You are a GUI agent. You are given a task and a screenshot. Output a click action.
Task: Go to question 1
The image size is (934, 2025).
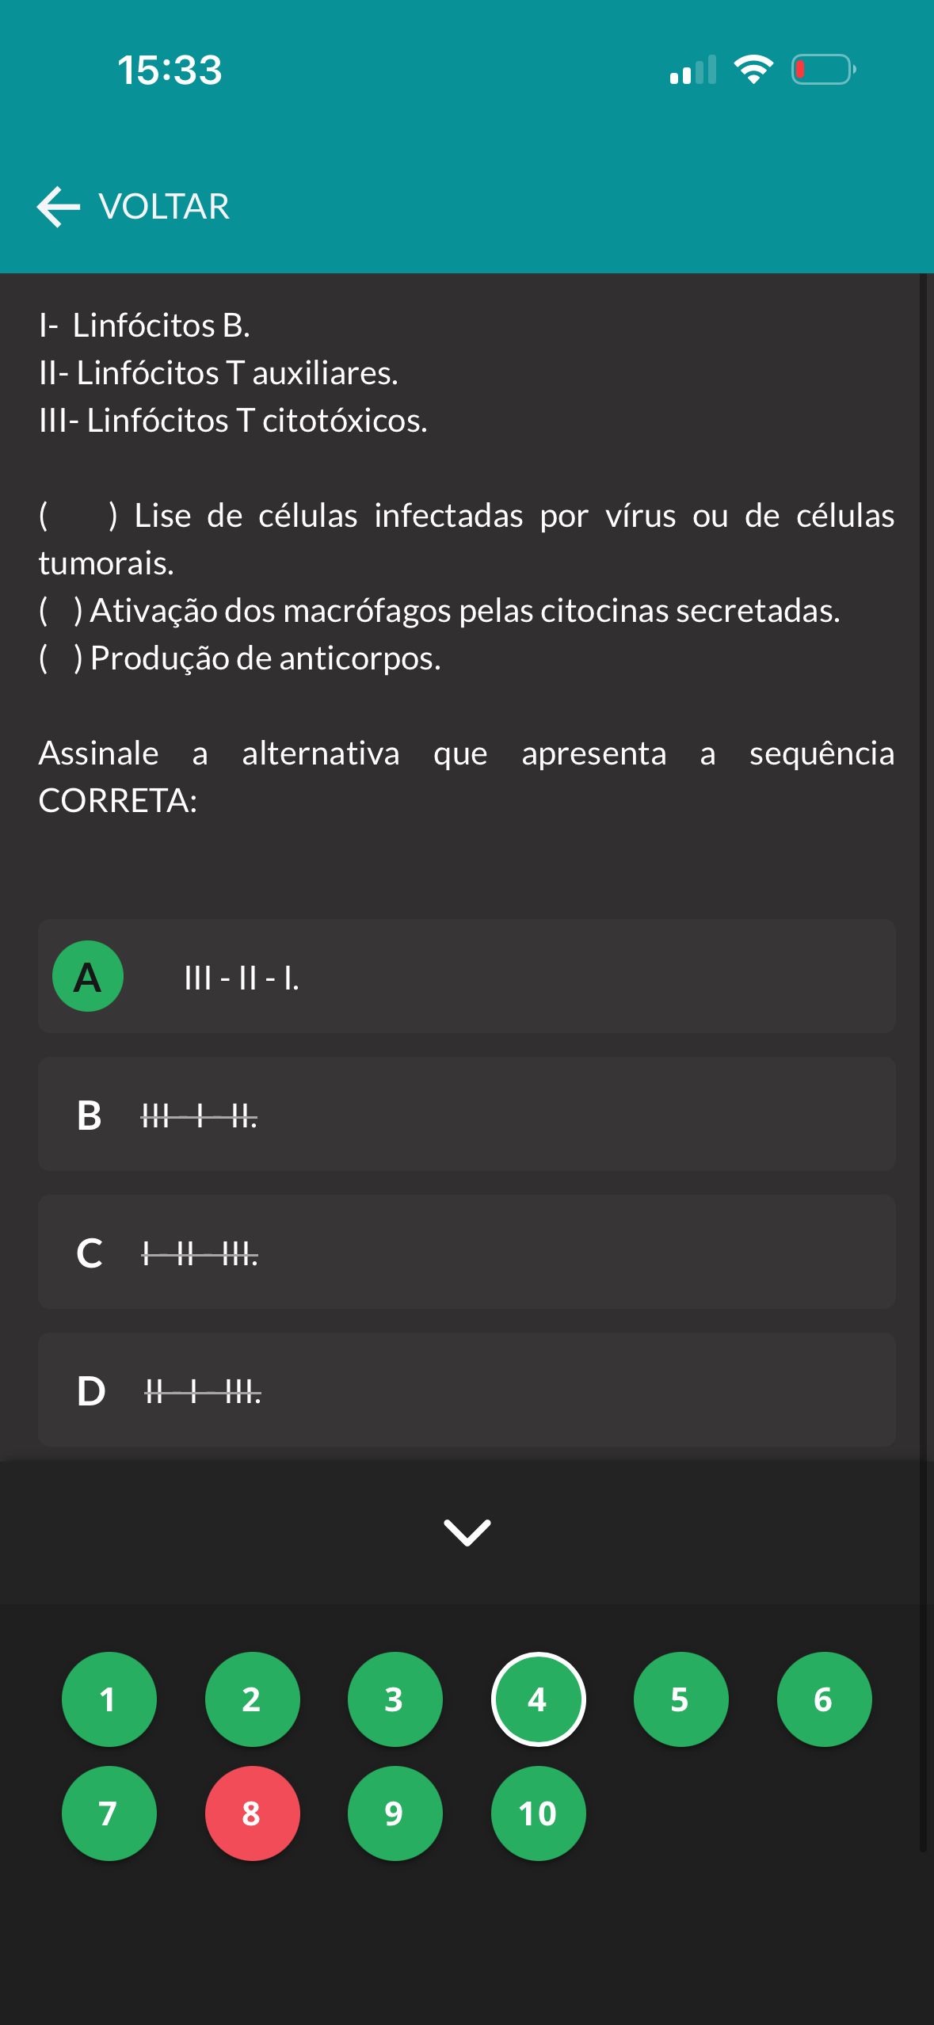pos(109,1699)
